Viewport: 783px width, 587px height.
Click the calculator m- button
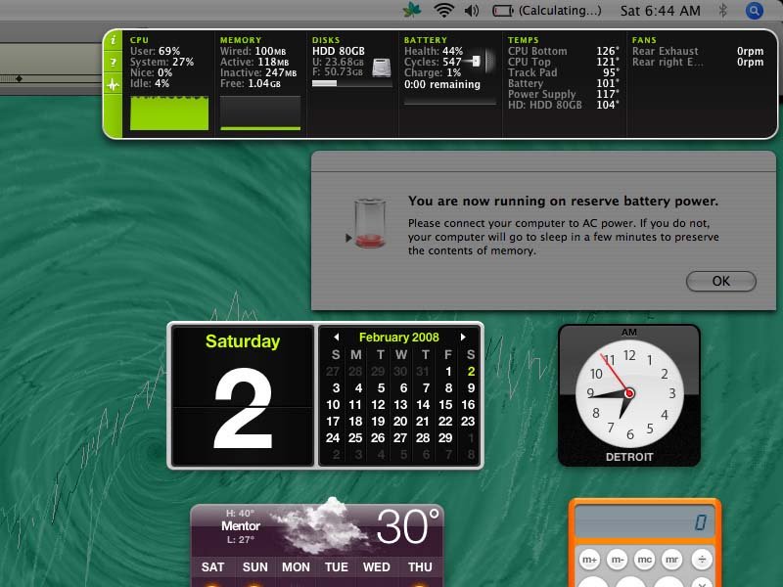click(618, 560)
